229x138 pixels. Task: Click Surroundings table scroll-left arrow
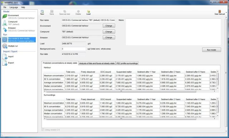[x=45, y=119]
